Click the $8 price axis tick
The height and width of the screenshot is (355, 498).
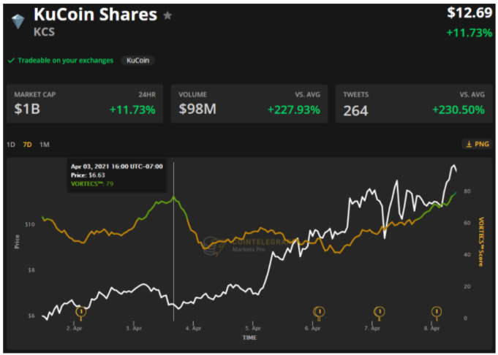point(31,270)
